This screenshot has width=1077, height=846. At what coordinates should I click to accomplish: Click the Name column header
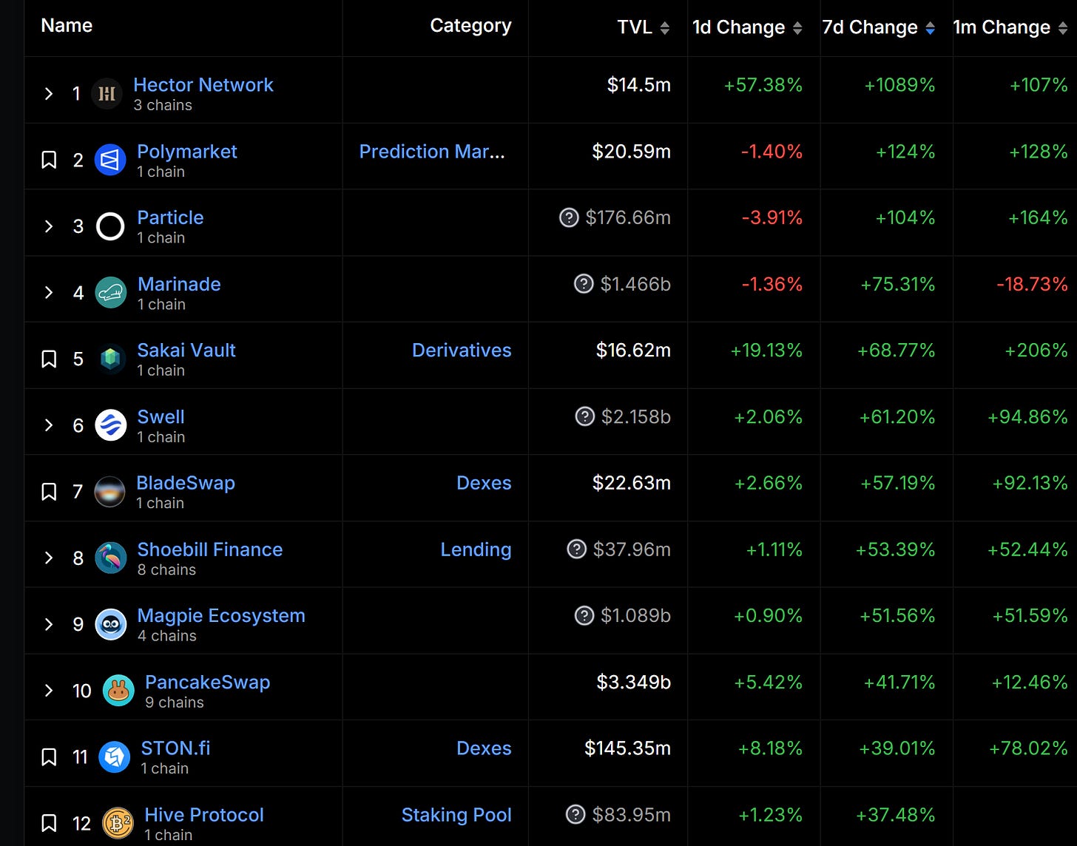[x=67, y=26]
